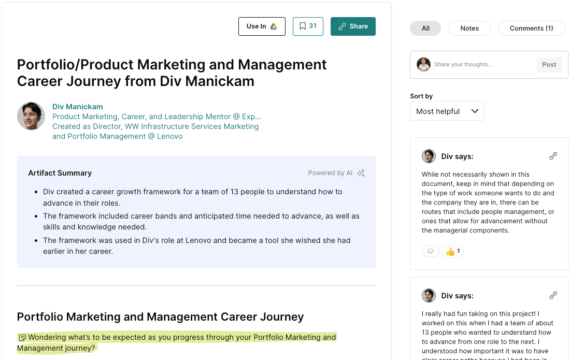The height and width of the screenshot is (360, 583).
Task: Click Div's avatar in the second note
Action: (x=429, y=296)
